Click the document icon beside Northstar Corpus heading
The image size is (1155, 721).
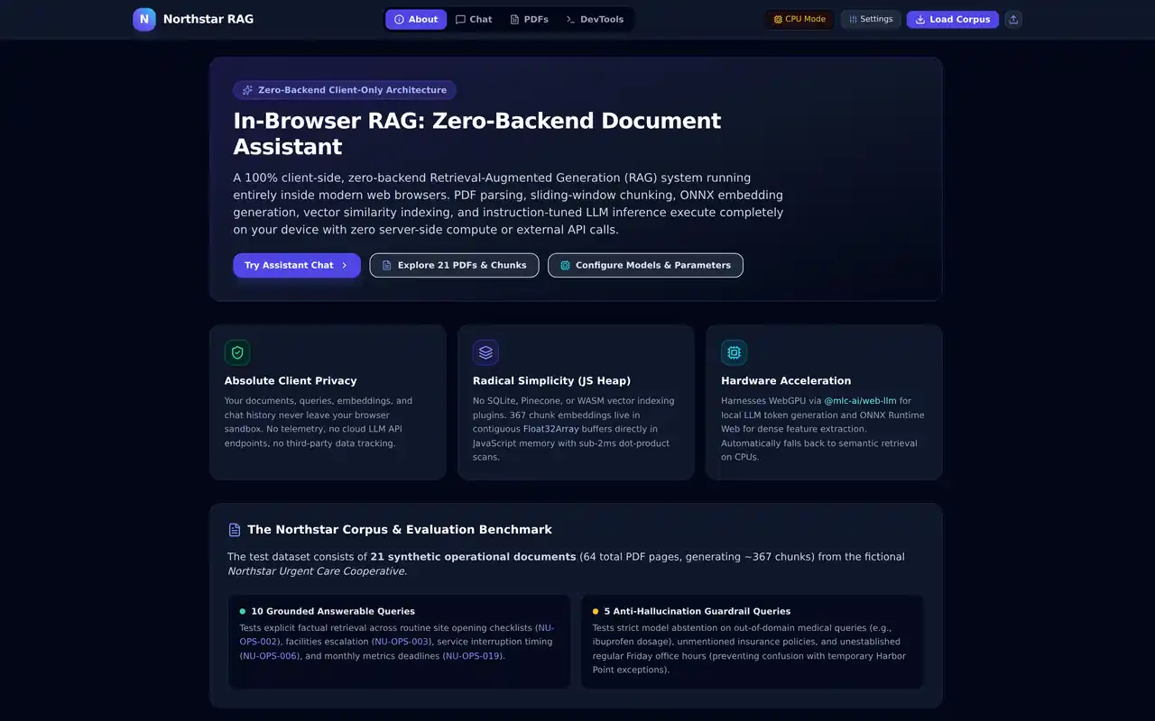coord(235,530)
